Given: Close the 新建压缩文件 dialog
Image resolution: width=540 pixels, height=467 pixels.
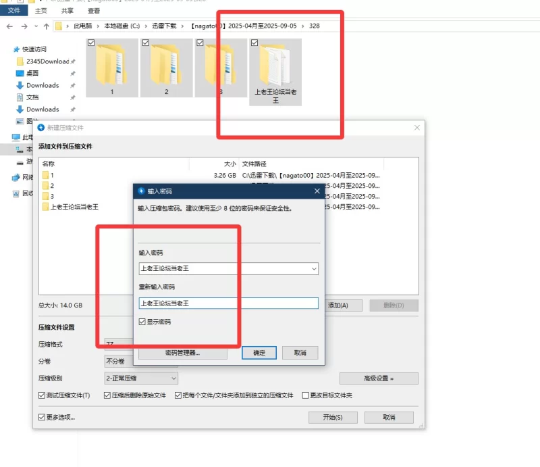Looking at the screenshot, I should 416,128.
